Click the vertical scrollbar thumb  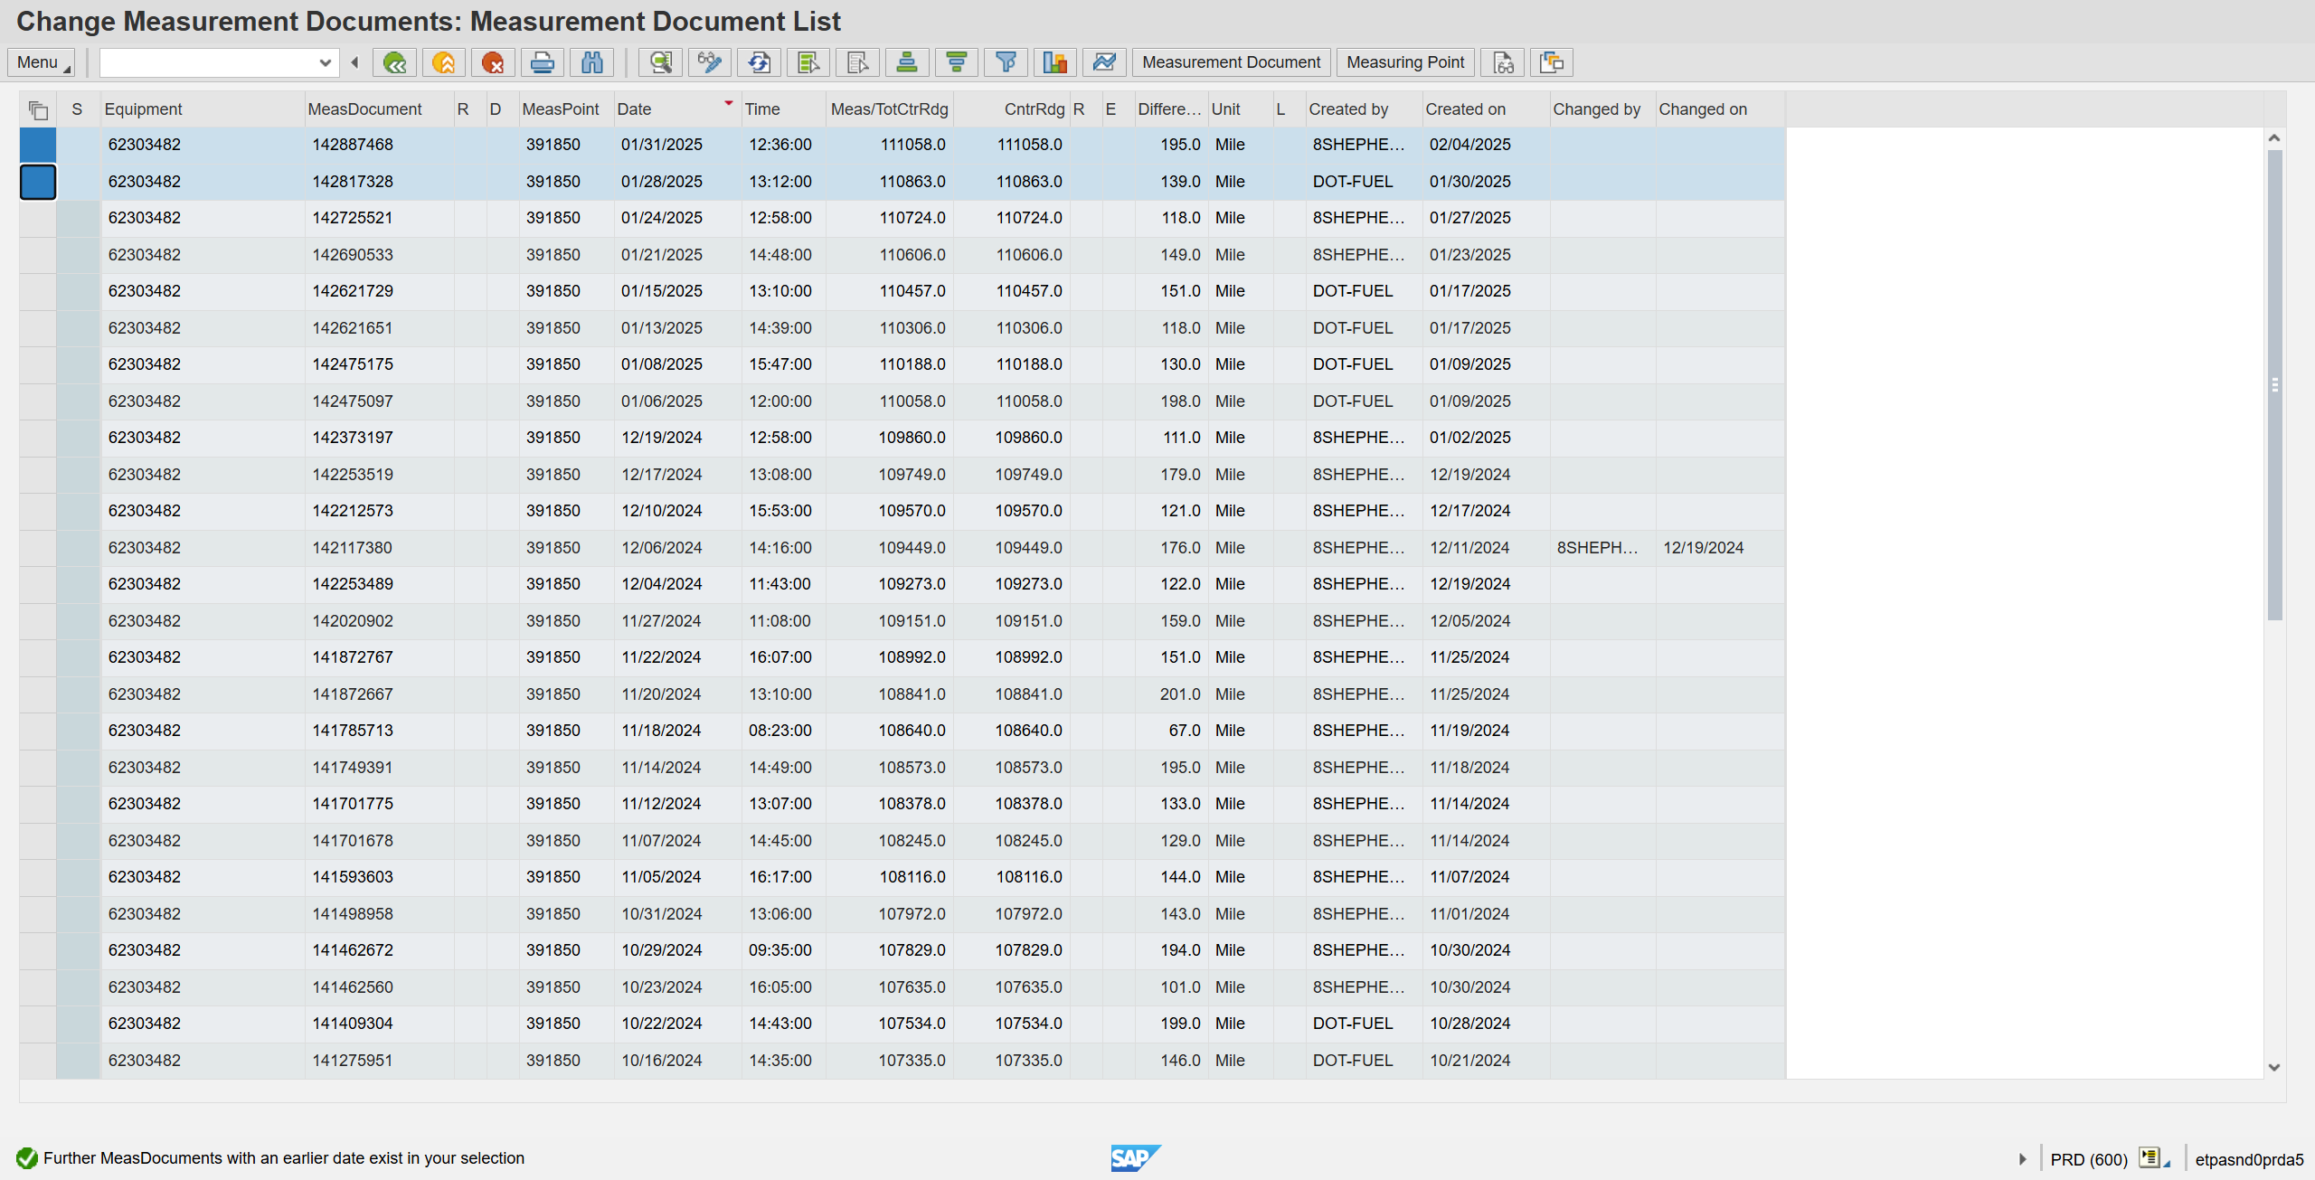(x=2274, y=385)
